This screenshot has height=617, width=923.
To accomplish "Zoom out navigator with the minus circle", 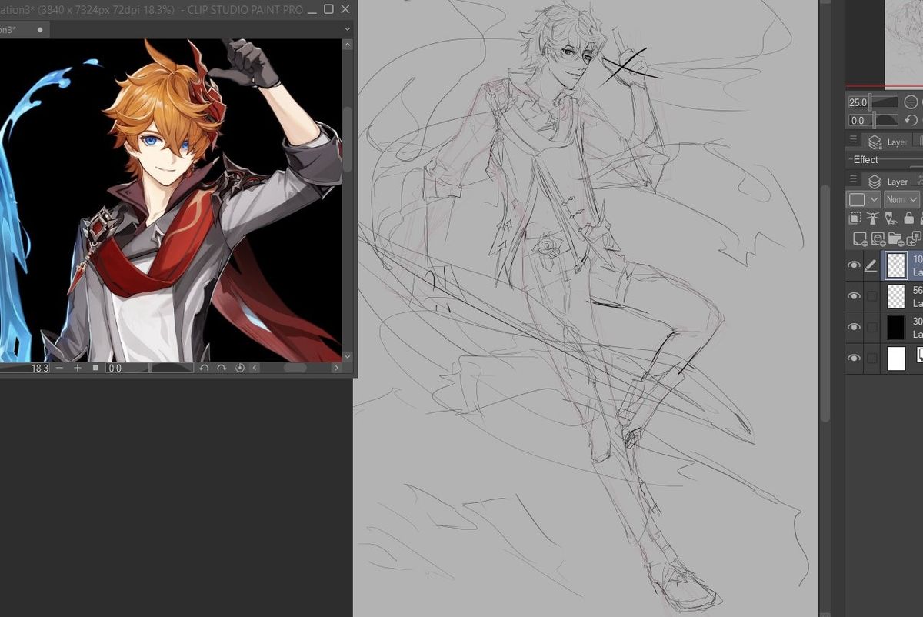I will 911,102.
